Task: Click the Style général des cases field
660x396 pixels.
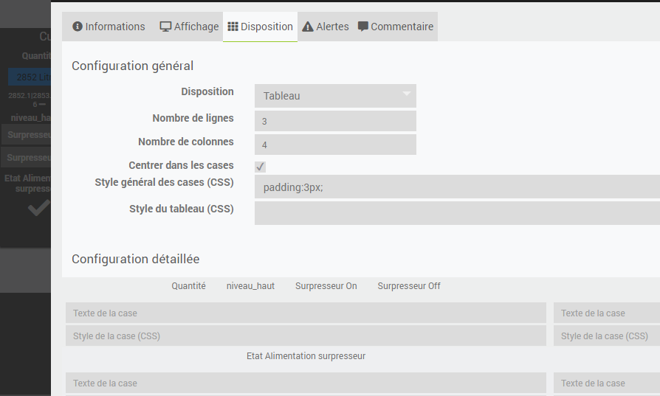Action: (x=457, y=187)
